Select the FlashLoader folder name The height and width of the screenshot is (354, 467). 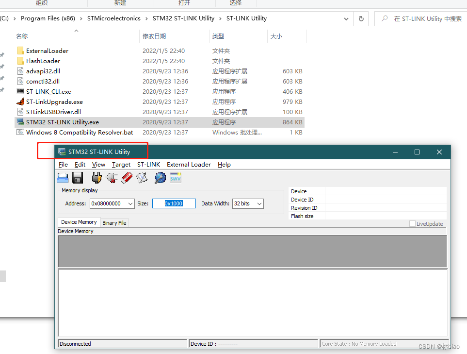pos(43,61)
